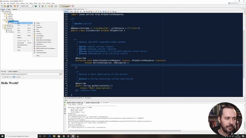Click the Task View taskbar icon
The width and height of the screenshot is (246, 138).
(45, 136)
